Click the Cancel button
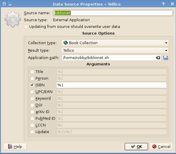Viewport: 176px width, 154px height. click(161, 146)
